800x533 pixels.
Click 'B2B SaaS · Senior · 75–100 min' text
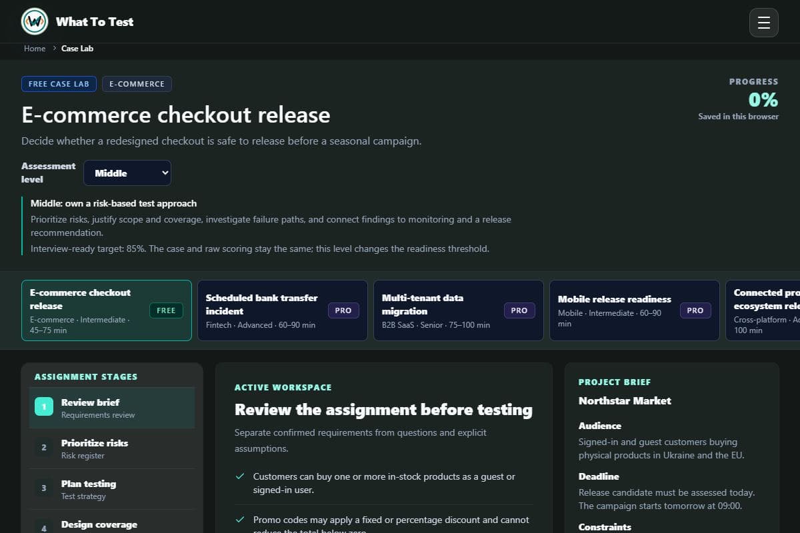tap(436, 325)
